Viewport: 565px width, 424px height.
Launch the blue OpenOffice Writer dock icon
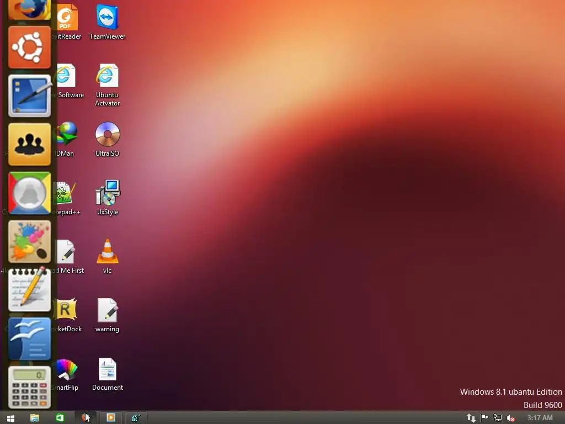coord(30,339)
